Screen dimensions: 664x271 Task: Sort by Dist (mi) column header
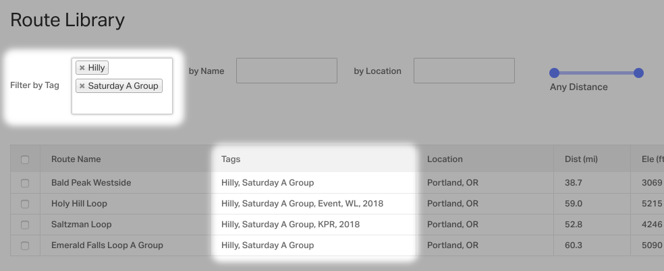click(581, 159)
